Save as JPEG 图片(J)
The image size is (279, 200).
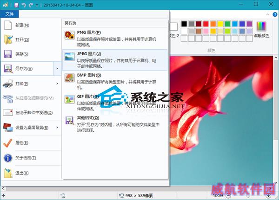tap(115, 60)
